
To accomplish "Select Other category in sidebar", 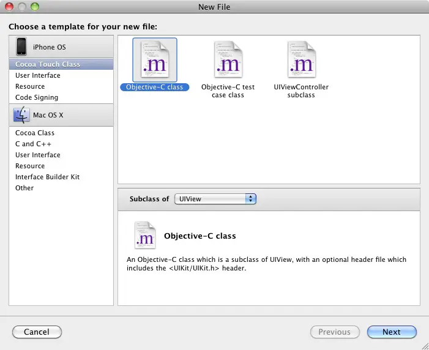I will [61, 188].
